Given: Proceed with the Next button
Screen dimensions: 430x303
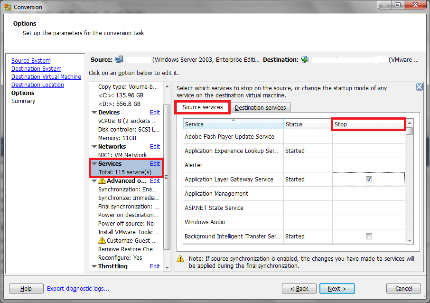Looking at the screenshot, I should (337, 288).
